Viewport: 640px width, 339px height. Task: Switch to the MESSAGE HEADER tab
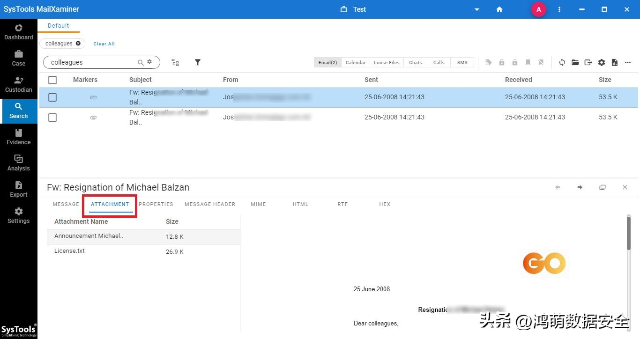pyautogui.click(x=210, y=204)
